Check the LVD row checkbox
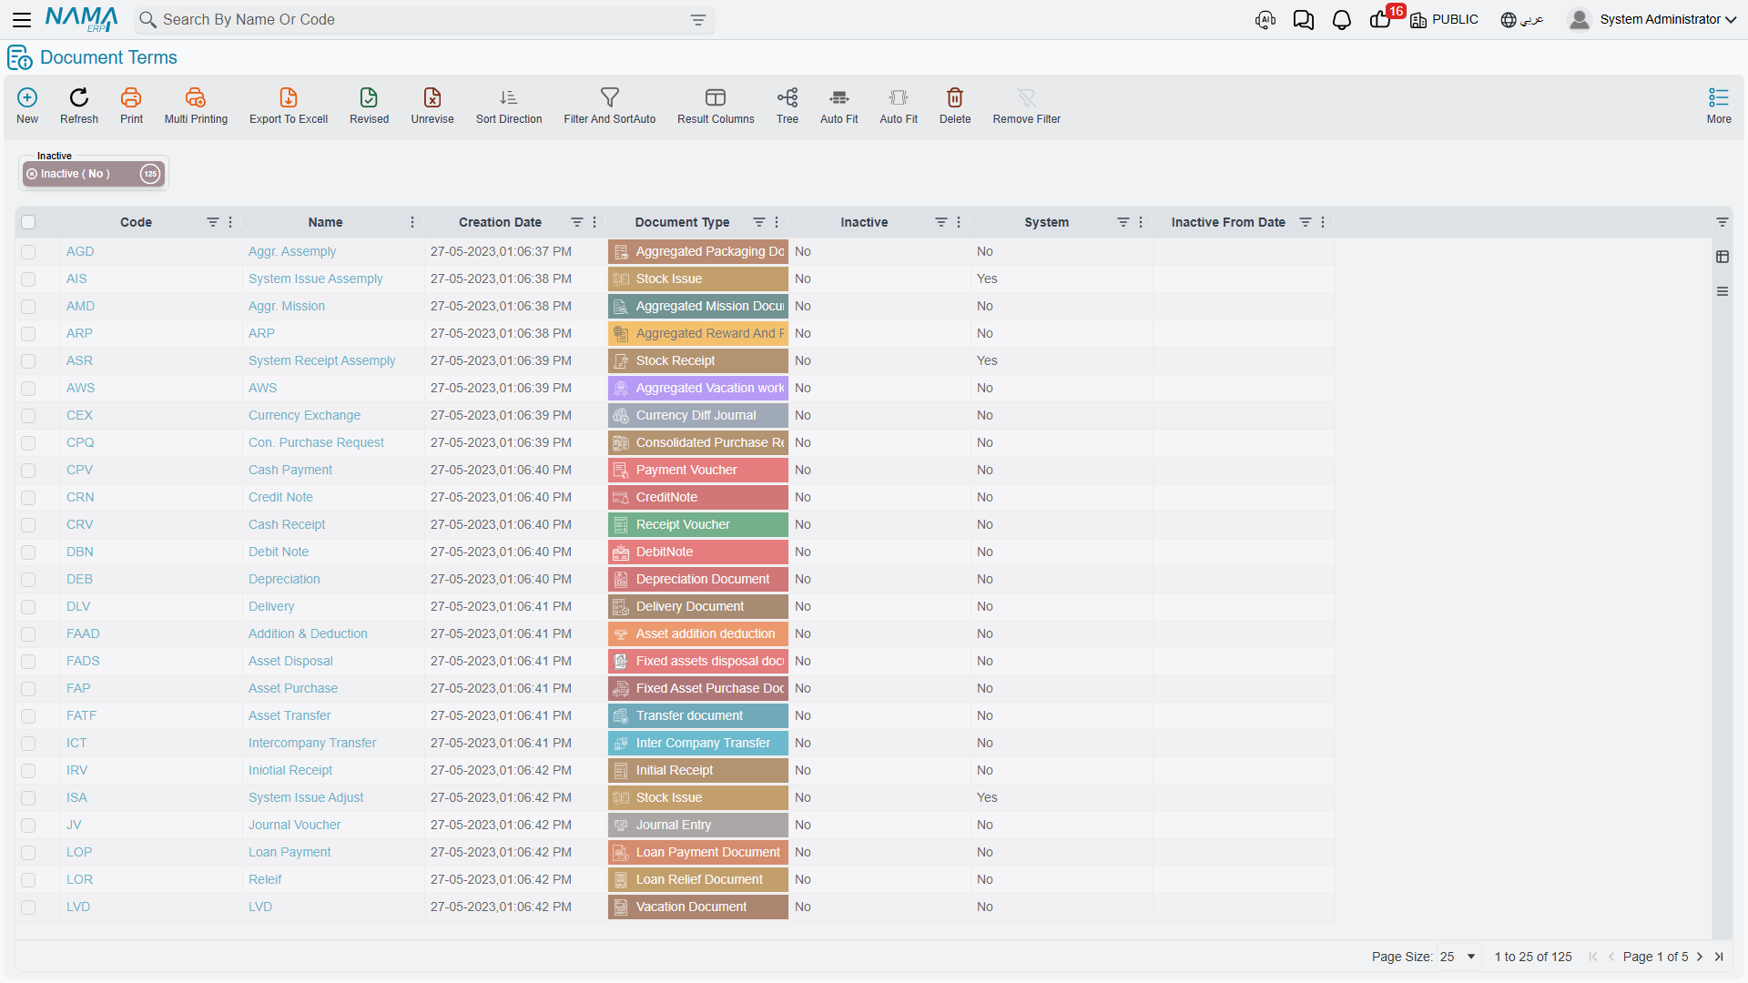1748x983 pixels. pyautogui.click(x=28, y=907)
